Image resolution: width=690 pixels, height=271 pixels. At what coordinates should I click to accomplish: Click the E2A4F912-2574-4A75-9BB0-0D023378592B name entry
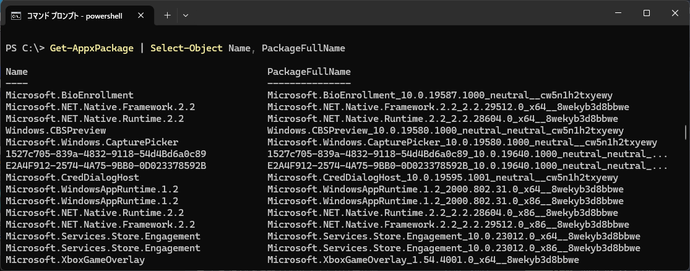click(106, 166)
